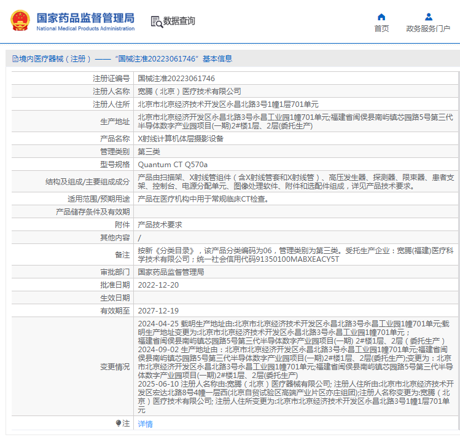Image resolution: width=460 pixels, height=437 pixels.
Task: Select registrant 宽腾（北京）医疗技术有限公司
Action: 190,92
